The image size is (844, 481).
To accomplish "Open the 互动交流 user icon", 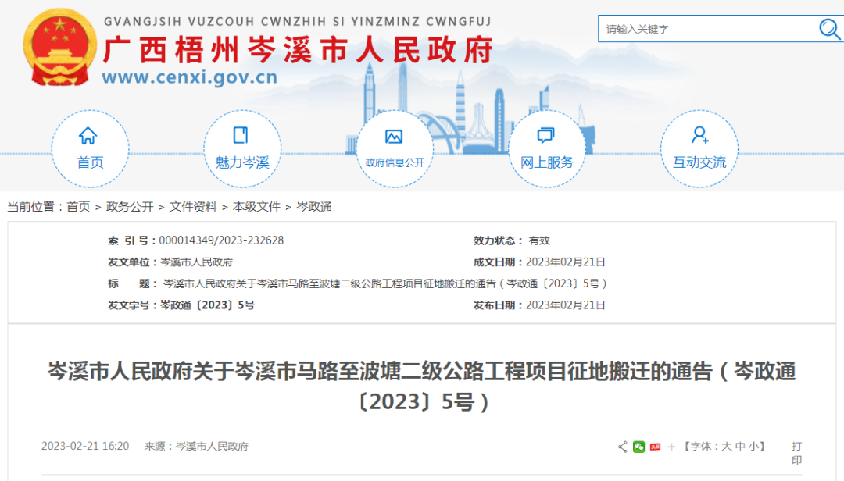I will point(699,137).
